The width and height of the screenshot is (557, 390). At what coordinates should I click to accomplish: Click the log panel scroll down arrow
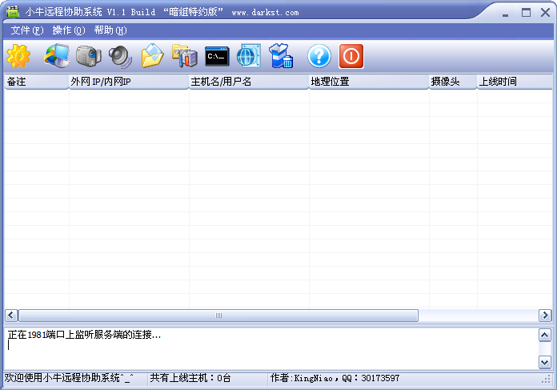pyautogui.click(x=545, y=362)
